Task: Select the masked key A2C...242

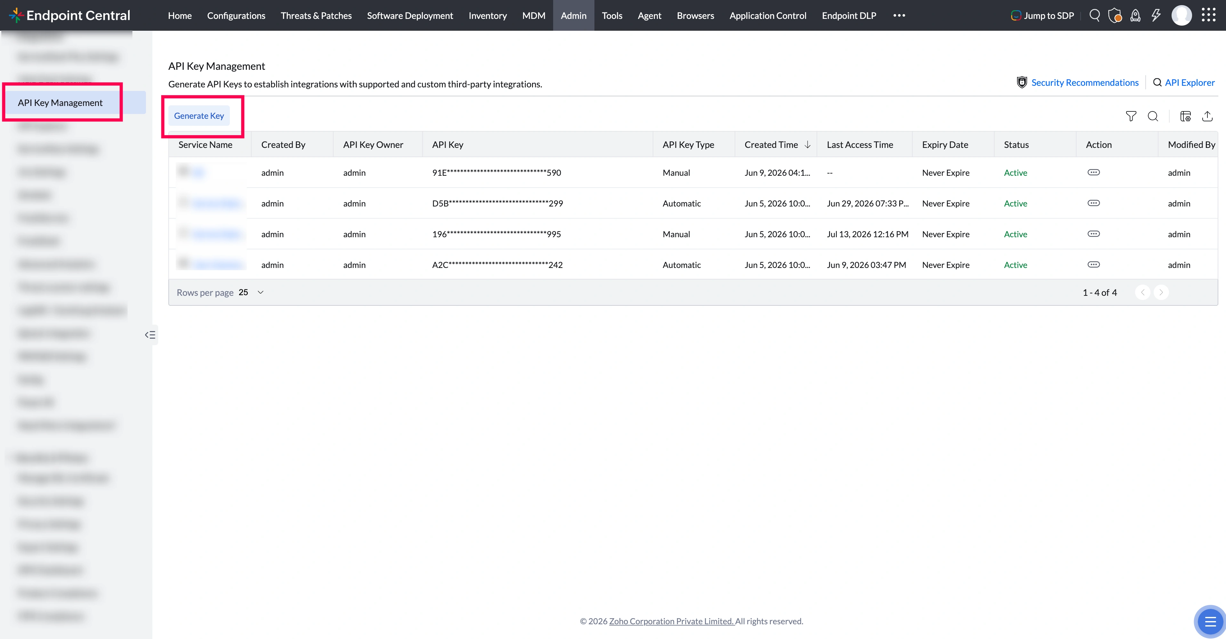Action: pos(497,265)
